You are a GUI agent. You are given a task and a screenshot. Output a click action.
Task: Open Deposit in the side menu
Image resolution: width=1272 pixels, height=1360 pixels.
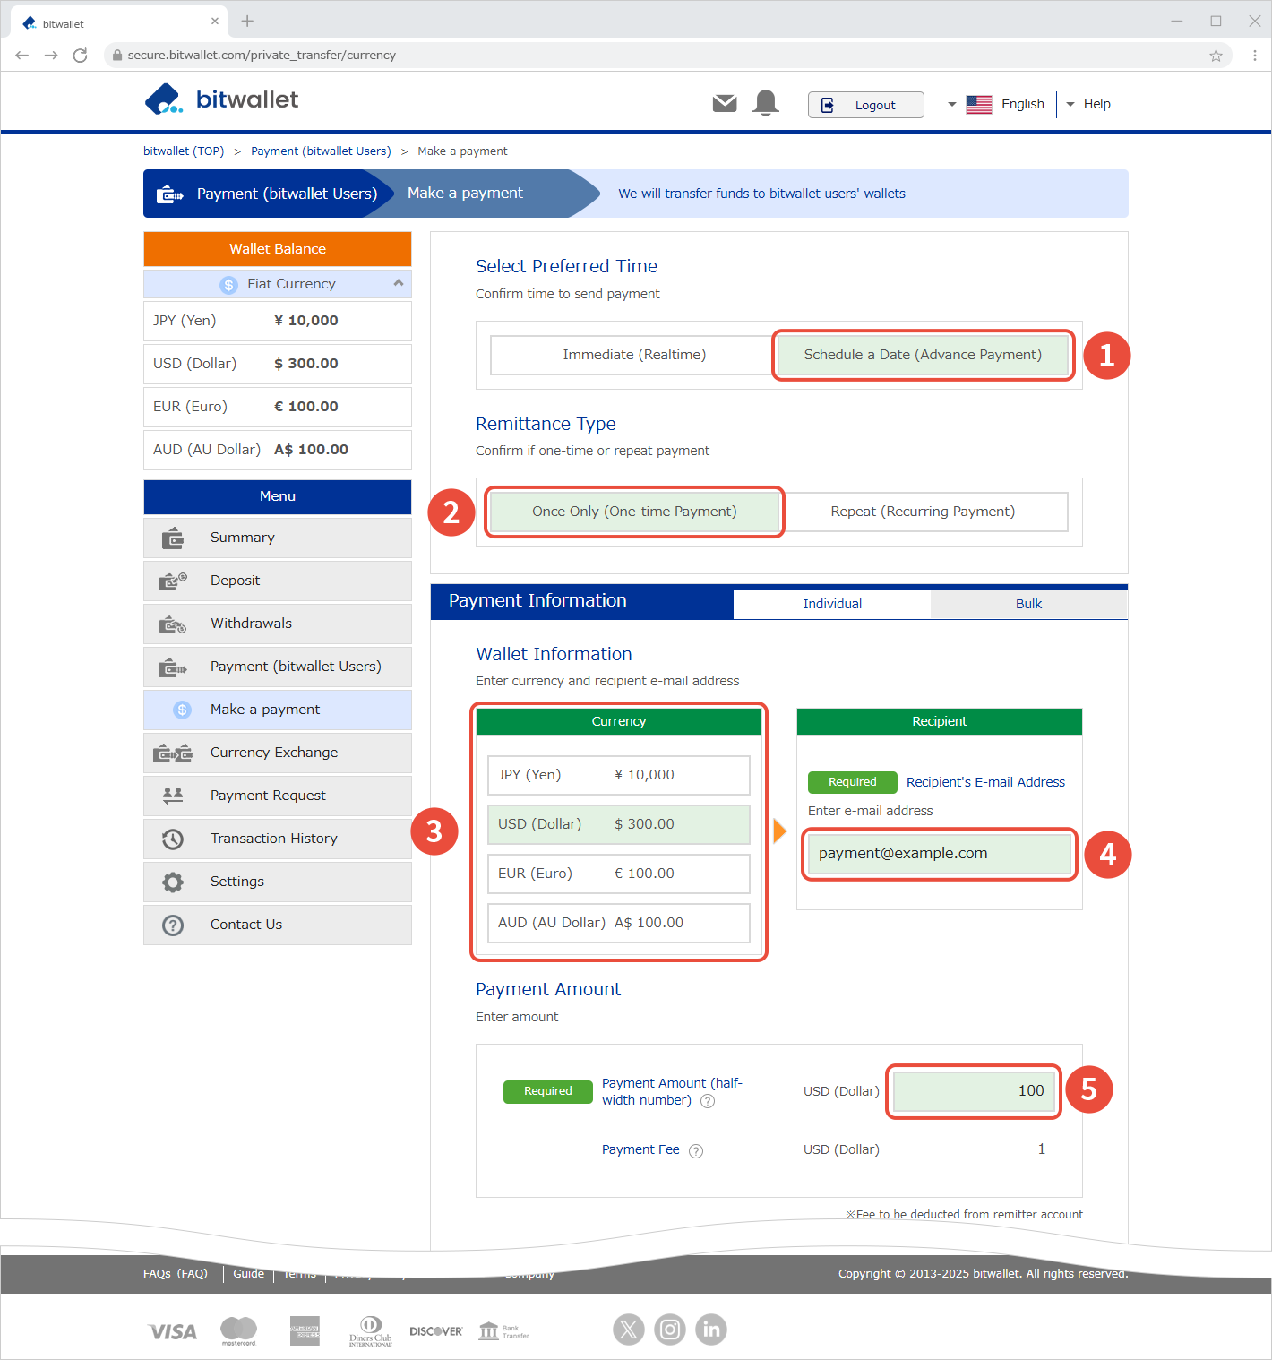click(x=278, y=581)
